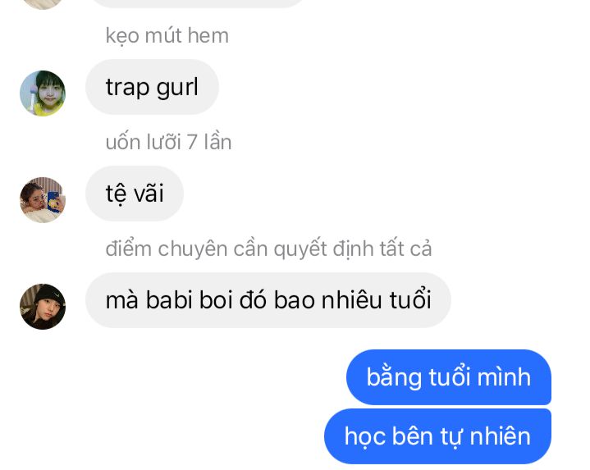Click the word "gurl" in gray bubble

pos(177,89)
